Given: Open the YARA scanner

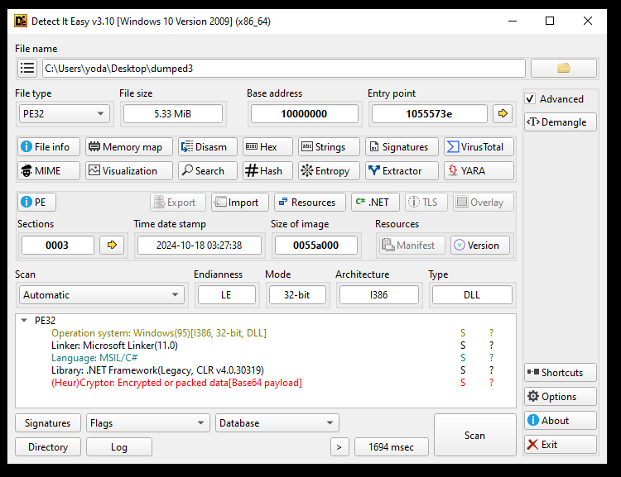Looking at the screenshot, I should point(479,171).
